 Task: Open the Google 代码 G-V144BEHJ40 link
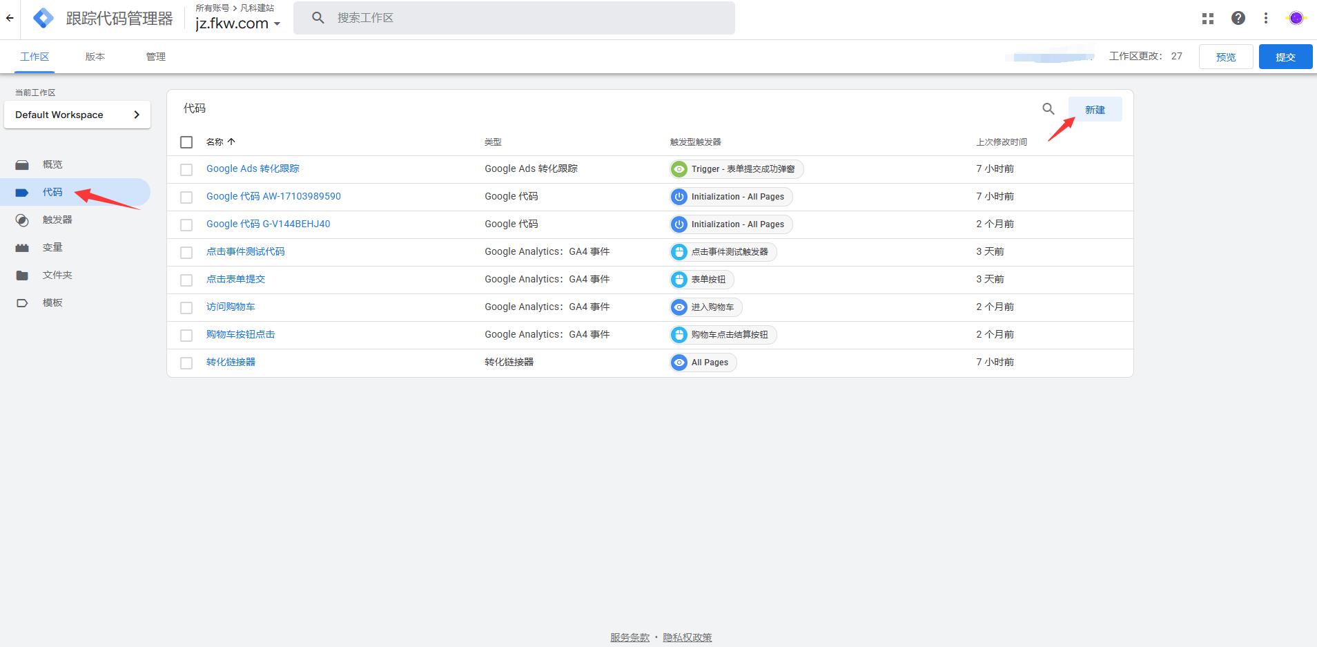coord(268,224)
